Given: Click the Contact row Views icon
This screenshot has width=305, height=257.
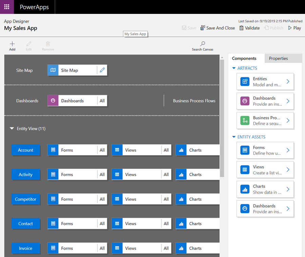Looking at the screenshot, I should tap(117, 223).
